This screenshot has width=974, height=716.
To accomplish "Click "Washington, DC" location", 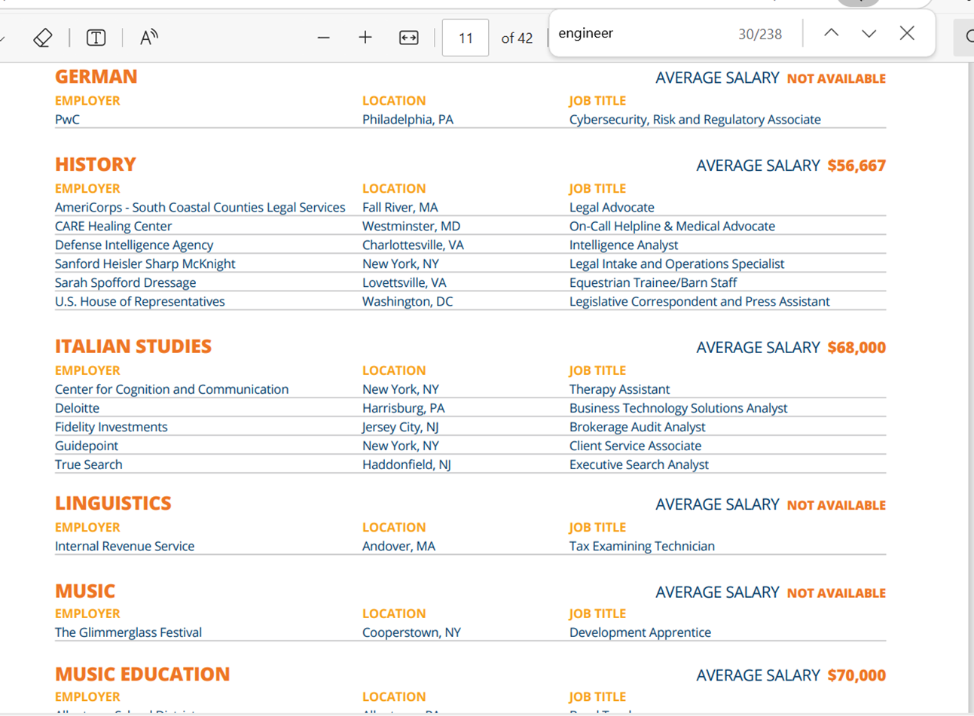I will 408,301.
